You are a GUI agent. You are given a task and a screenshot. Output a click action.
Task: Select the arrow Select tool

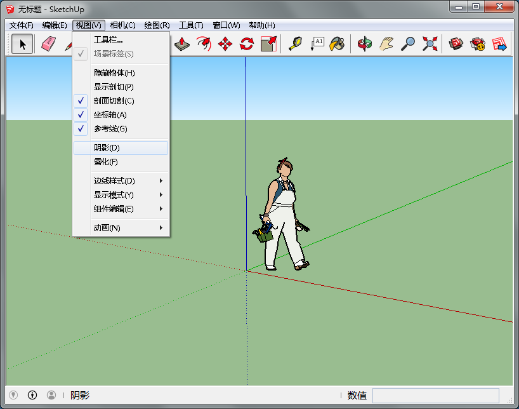pyautogui.click(x=23, y=44)
